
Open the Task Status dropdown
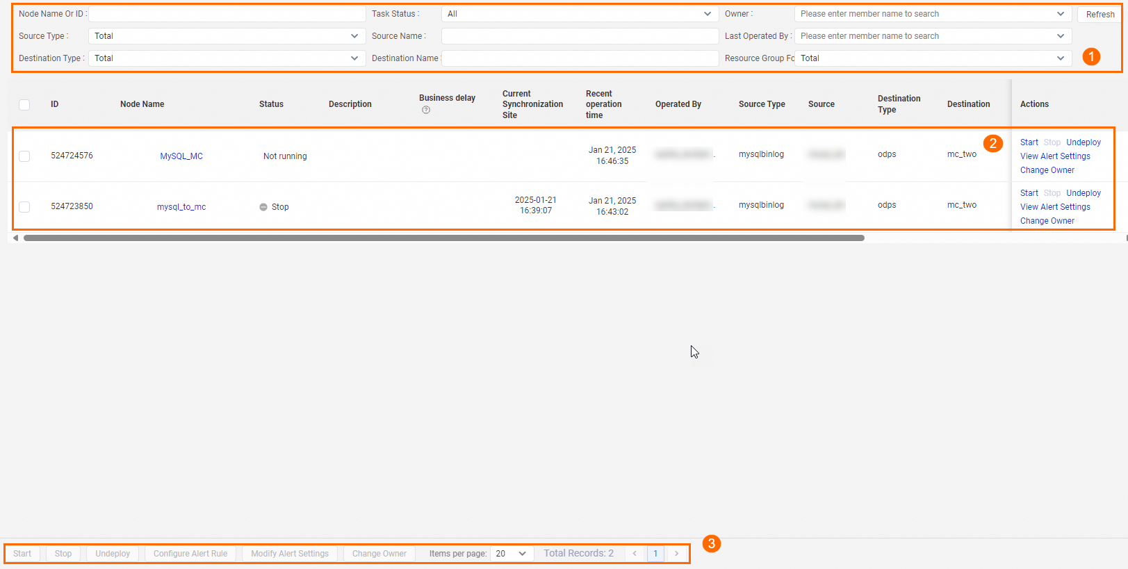(580, 14)
